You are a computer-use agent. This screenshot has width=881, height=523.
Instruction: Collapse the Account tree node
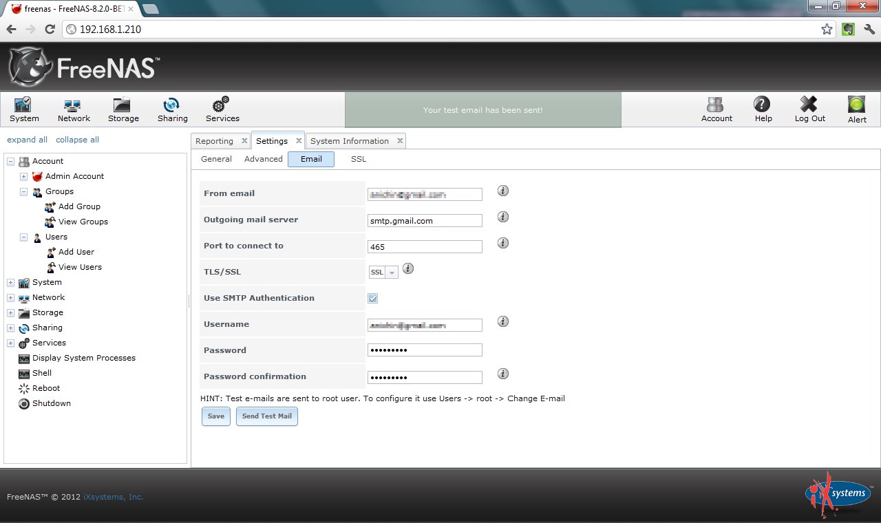pos(10,161)
